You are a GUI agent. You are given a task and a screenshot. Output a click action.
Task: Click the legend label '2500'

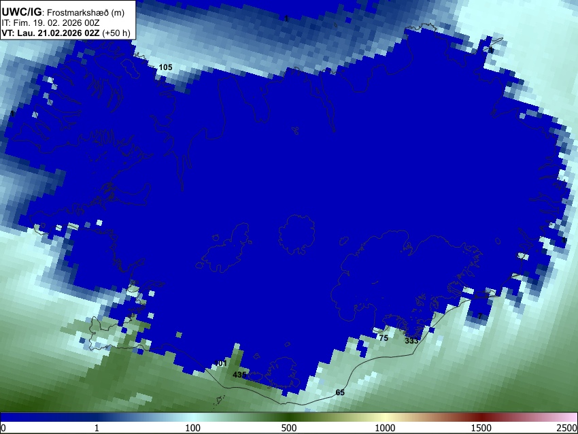[x=567, y=428]
